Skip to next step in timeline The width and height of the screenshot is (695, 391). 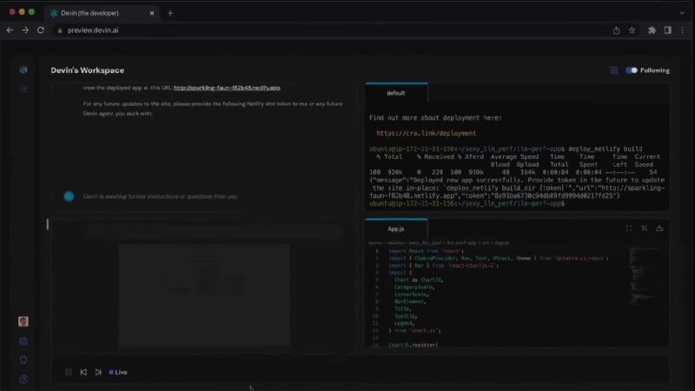(x=97, y=372)
